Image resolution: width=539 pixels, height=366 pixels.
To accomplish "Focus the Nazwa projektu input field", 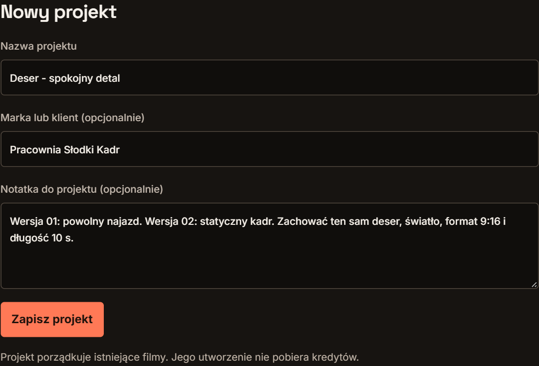I will coord(269,77).
